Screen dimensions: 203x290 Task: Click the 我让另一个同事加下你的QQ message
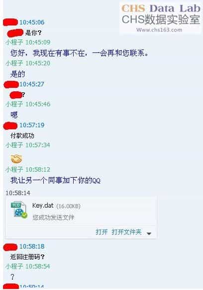(x=55, y=180)
